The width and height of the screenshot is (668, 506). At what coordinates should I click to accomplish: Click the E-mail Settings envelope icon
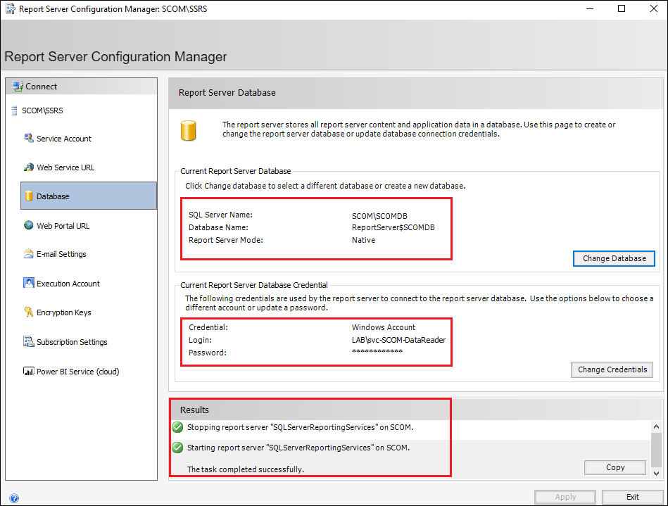coord(29,254)
